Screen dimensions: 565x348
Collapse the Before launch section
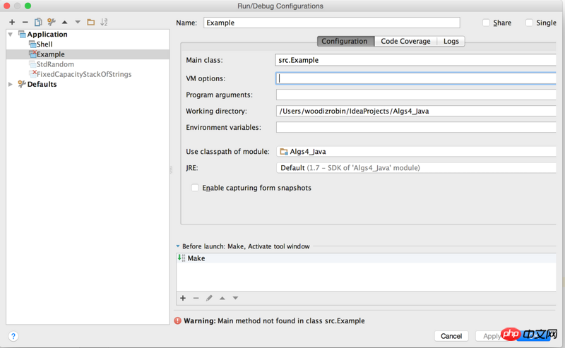pos(178,246)
